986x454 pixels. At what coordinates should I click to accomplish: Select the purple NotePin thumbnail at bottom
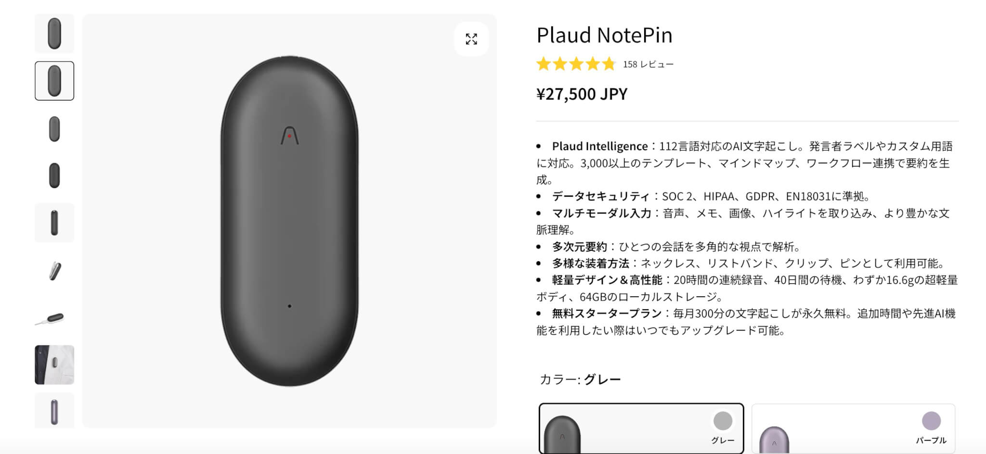[54, 411]
